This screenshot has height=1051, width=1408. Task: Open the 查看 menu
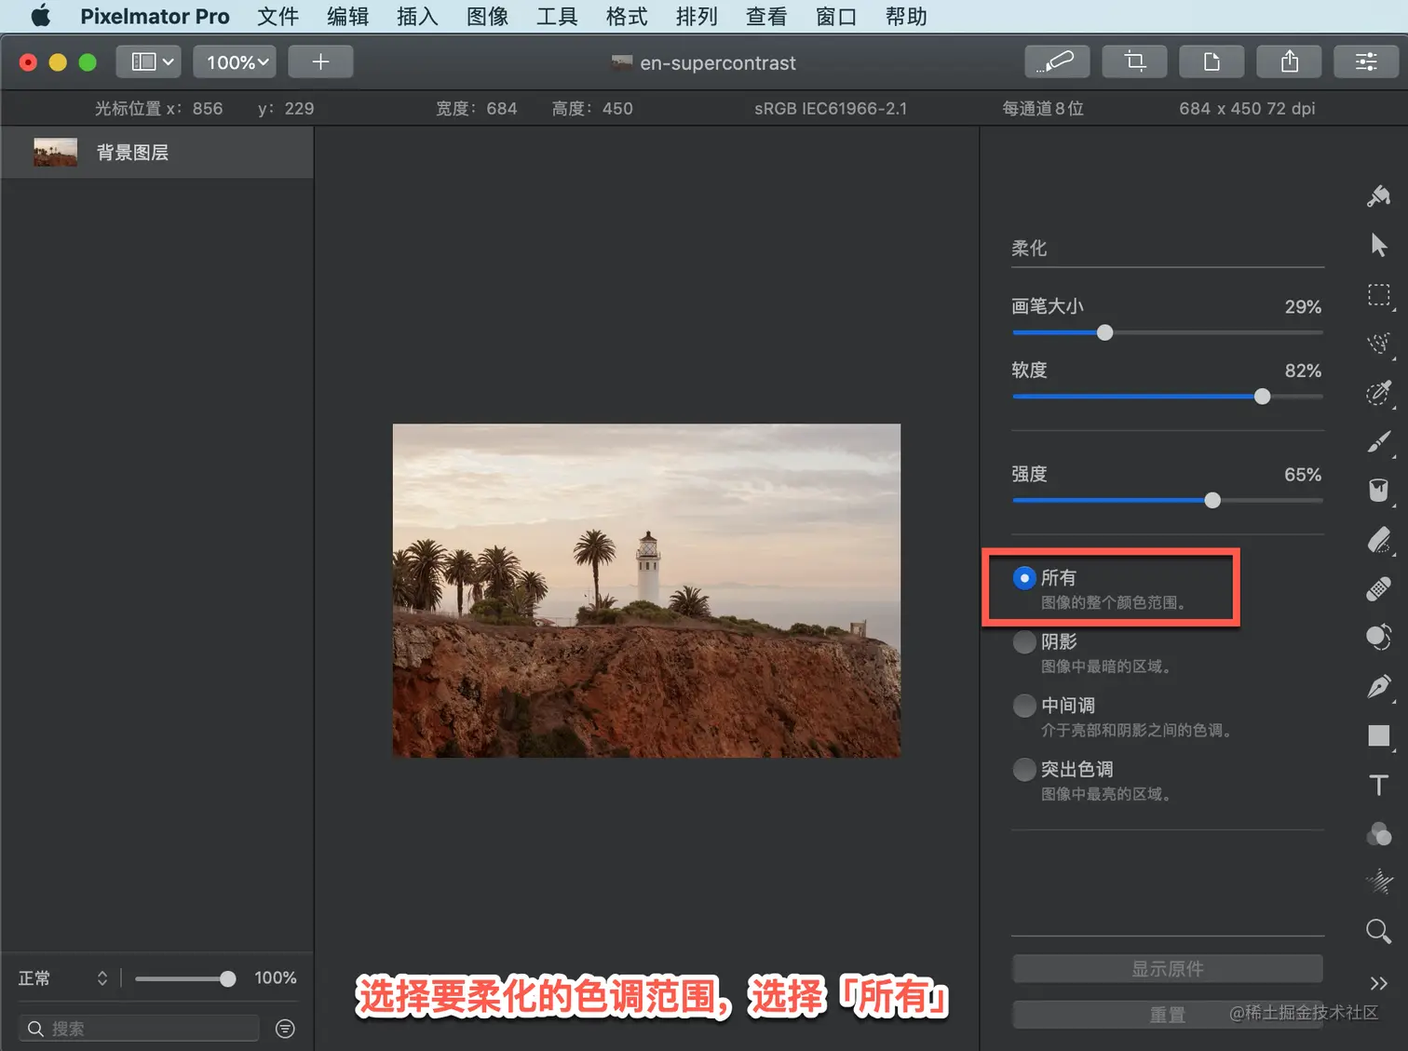click(766, 16)
